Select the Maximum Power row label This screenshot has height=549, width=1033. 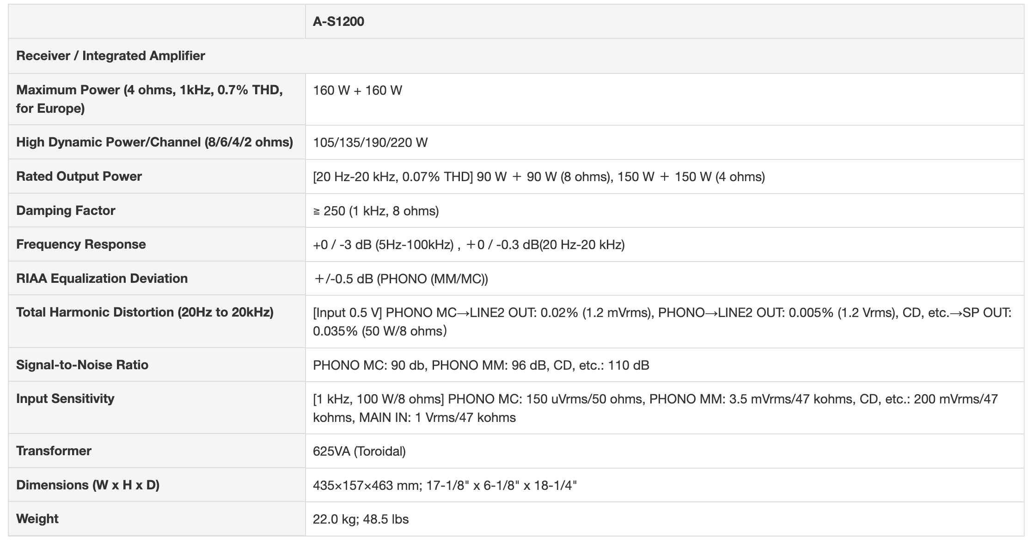pos(149,99)
